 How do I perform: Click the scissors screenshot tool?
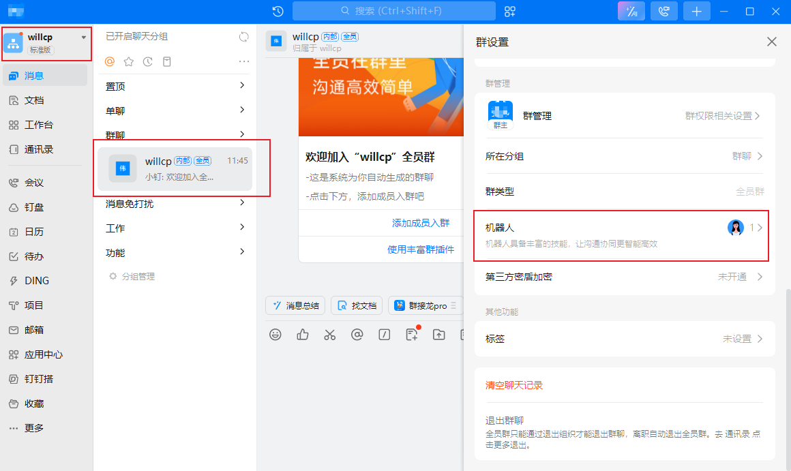330,335
